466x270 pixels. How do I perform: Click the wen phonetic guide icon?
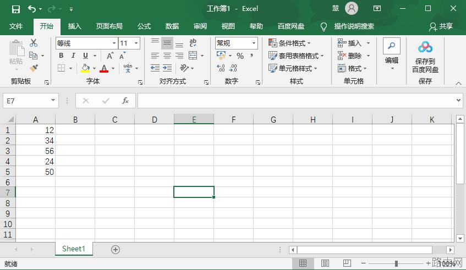click(128, 68)
